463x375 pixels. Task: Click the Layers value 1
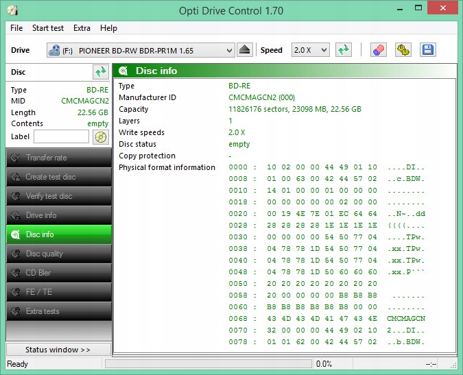[x=230, y=121]
